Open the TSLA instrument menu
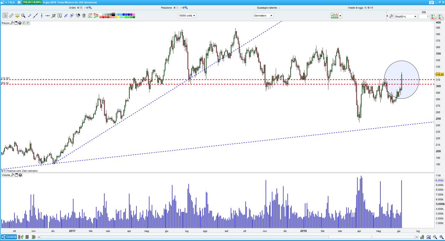 (x=7, y=2)
